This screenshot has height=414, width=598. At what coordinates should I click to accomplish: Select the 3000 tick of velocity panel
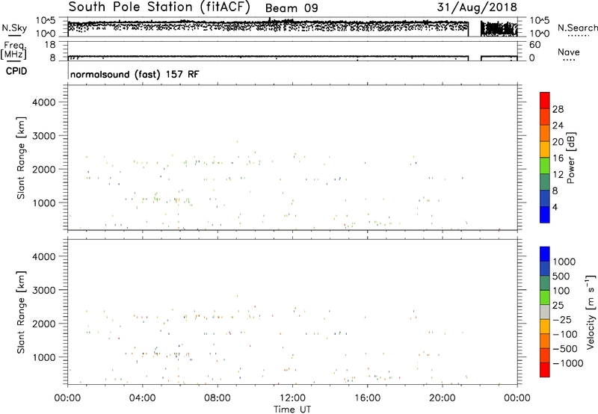44,290
